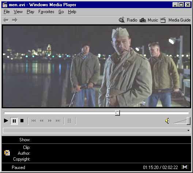
Task: Click the stereo sound icon in status bar
Action: coord(185,167)
